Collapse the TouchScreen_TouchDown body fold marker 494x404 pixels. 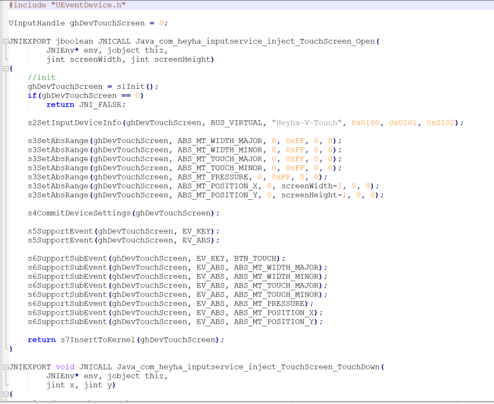pos(6,394)
